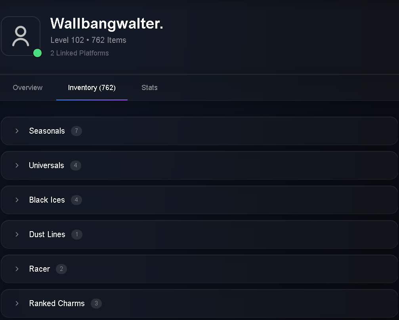Screen dimensions: 399x320
Task: Expand the Universals section chevron
Action: click(x=17, y=165)
